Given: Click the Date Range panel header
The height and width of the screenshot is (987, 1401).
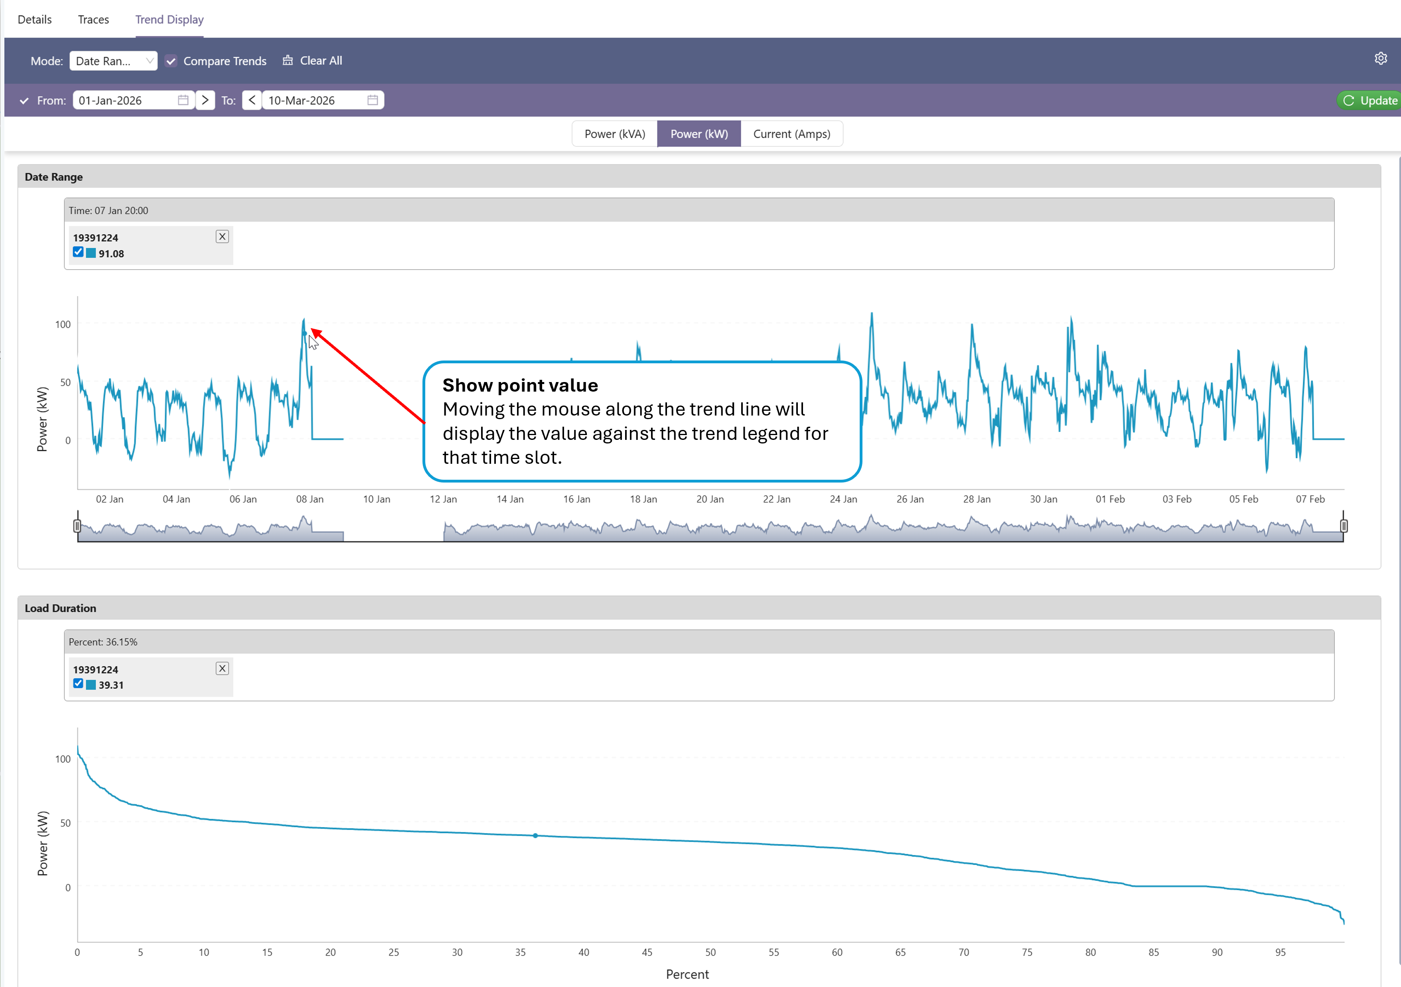Looking at the screenshot, I should [699, 176].
